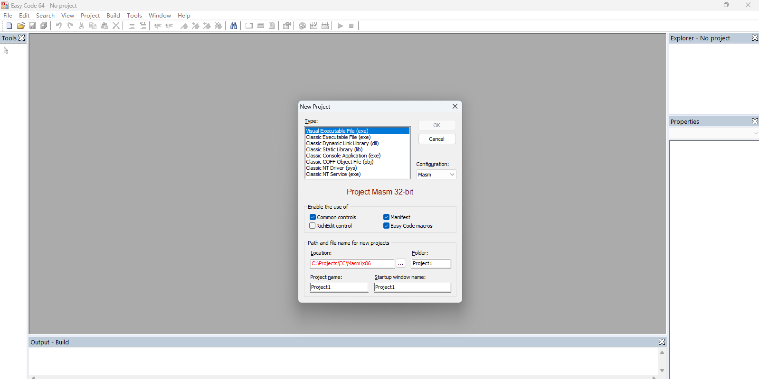
Task: Select Classic Console Application (exe) type
Action: click(x=343, y=156)
